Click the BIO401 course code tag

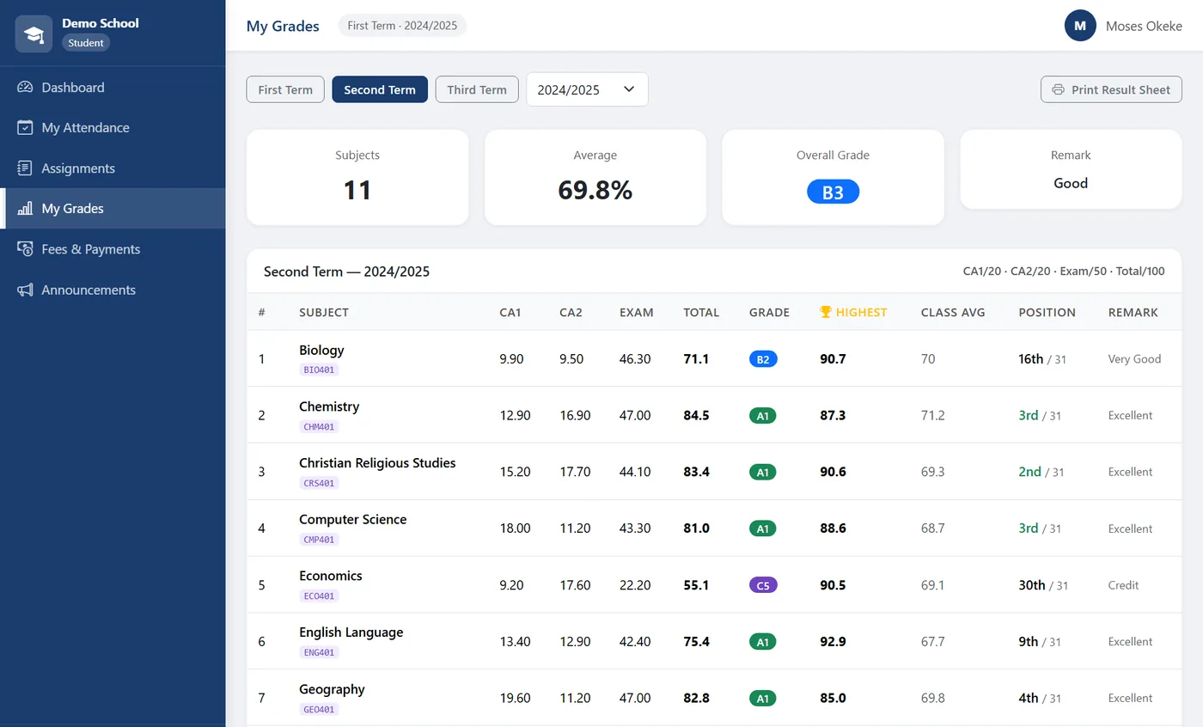pyautogui.click(x=319, y=370)
